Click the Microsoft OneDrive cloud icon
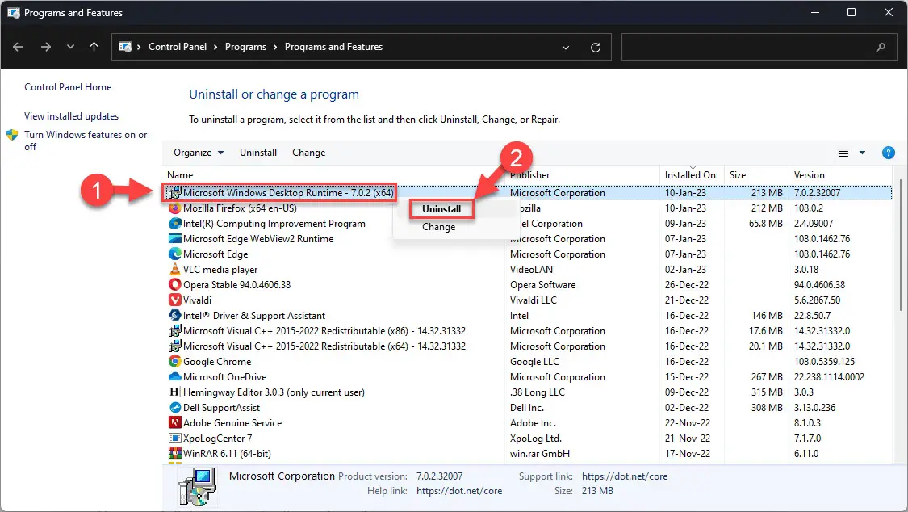This screenshot has width=908, height=512. tap(175, 377)
